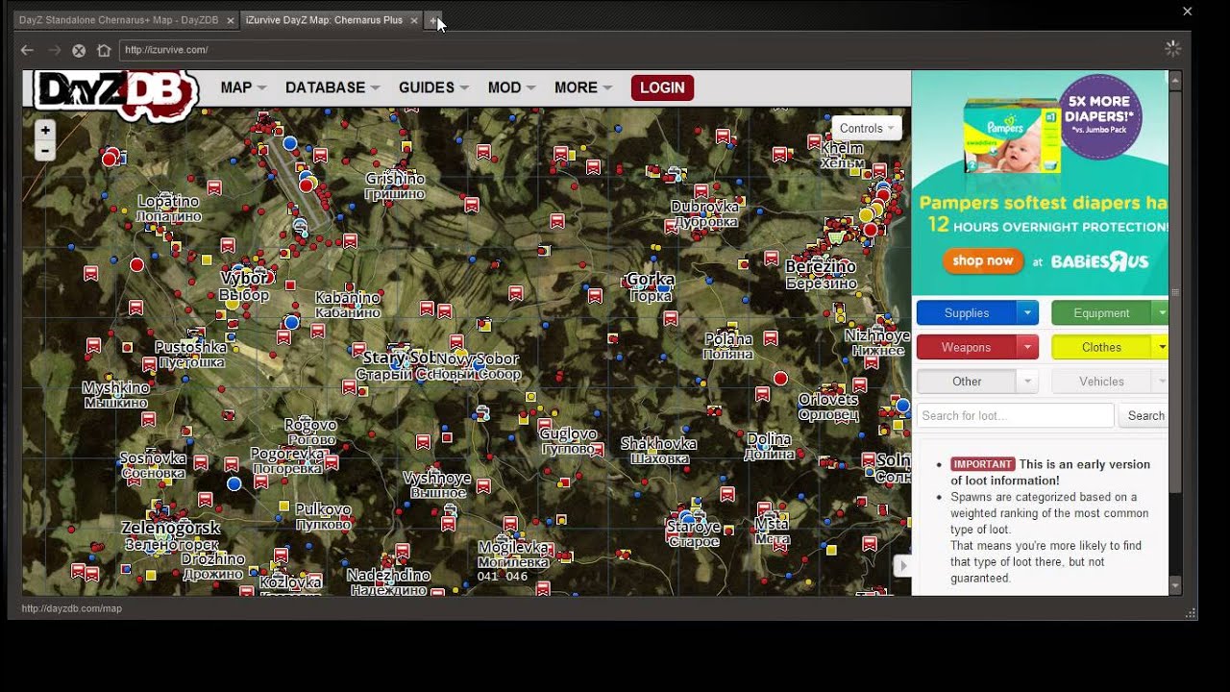Viewport: 1230px width, 692px height.
Task: Click the browser forward arrow
Action: (x=54, y=50)
